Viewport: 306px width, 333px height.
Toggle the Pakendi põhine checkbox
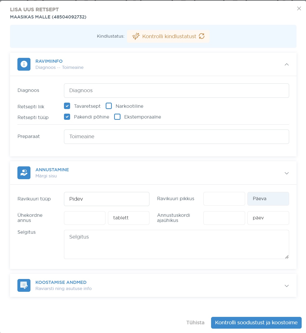coord(67,117)
